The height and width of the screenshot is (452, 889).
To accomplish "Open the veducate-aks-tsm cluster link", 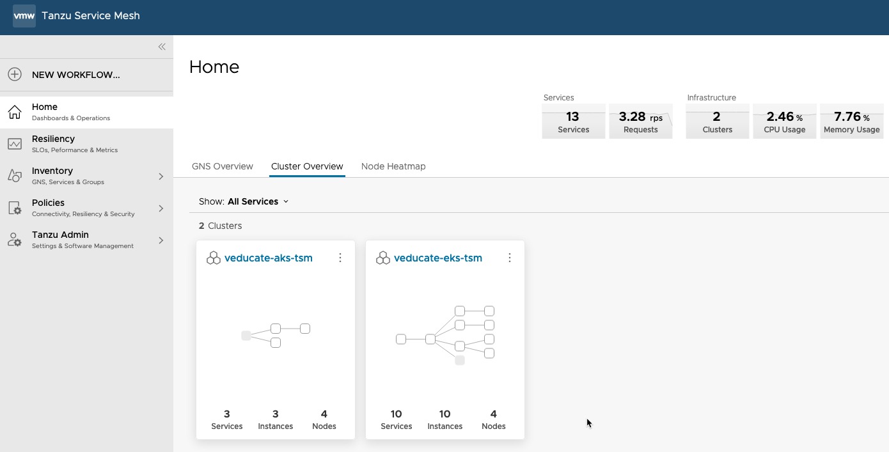I will 269,258.
